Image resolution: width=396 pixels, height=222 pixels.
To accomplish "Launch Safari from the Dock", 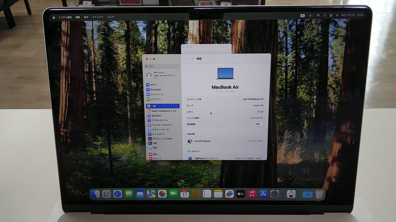I will [x=118, y=194].
